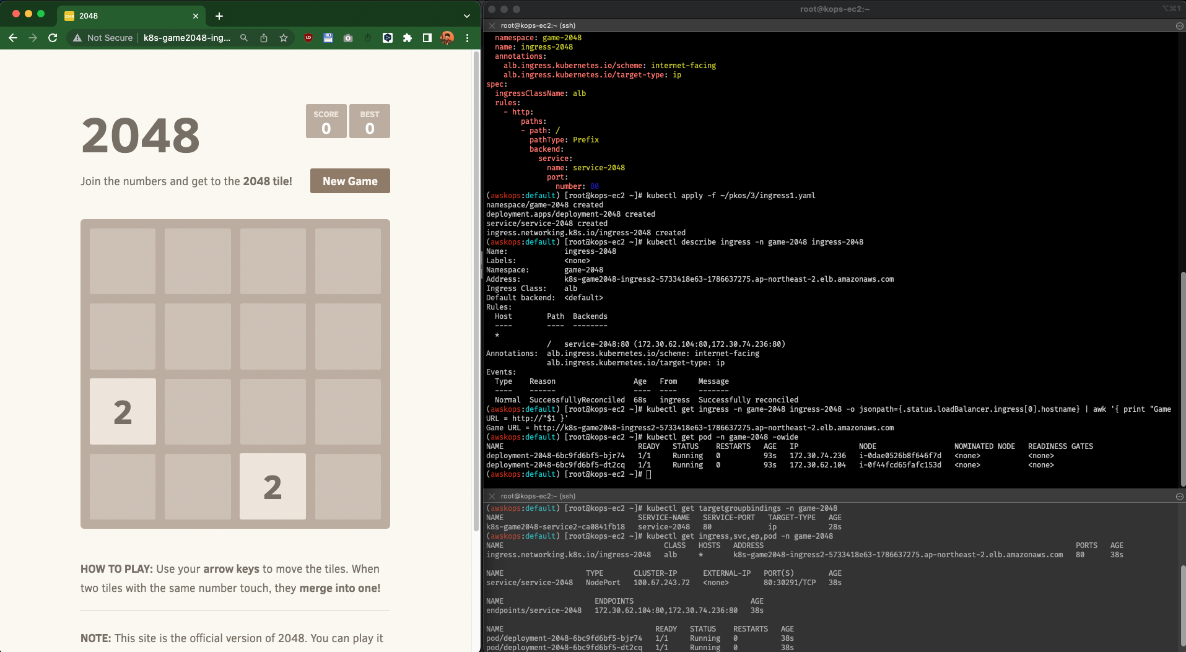Click the 'TARGET-TYPE' column header
This screenshot has width=1186, height=652.
[x=792, y=518]
